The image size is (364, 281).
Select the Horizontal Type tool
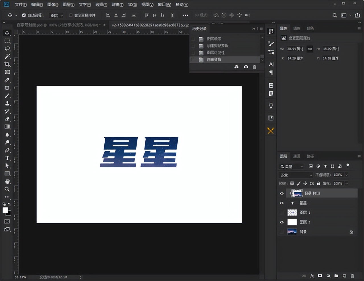7,158
